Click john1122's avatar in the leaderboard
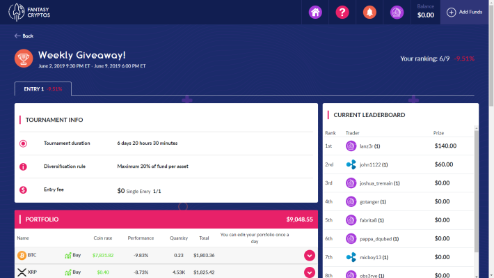 click(x=351, y=164)
